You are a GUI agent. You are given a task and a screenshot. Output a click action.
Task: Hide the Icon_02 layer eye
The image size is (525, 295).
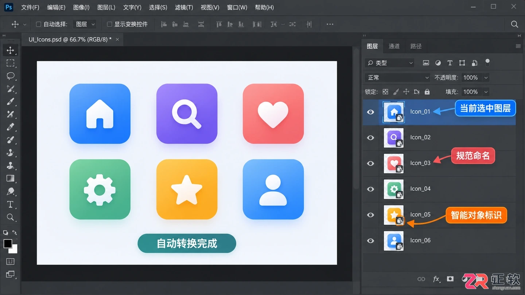[370, 138]
